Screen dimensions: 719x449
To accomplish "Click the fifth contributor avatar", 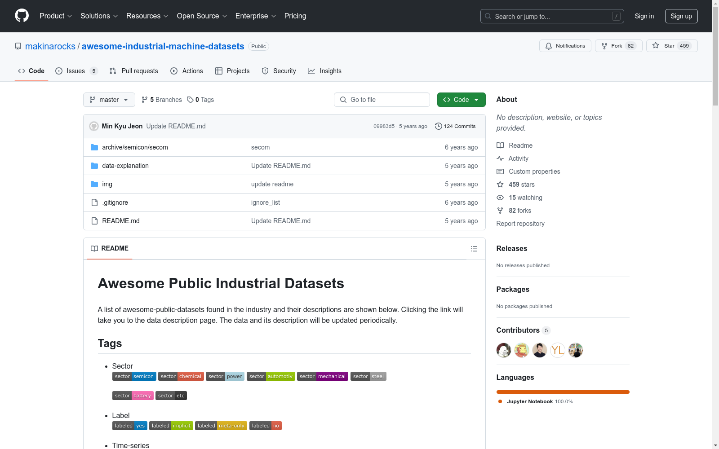I will pyautogui.click(x=576, y=350).
